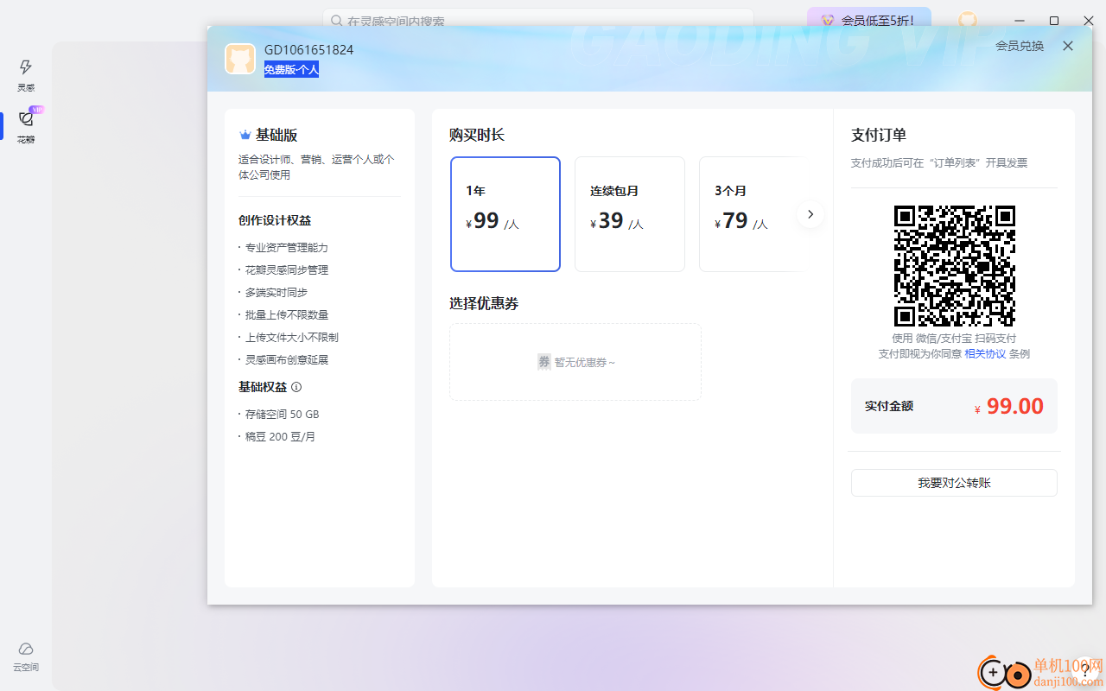Click the profile avatar in VIP dialog
This screenshot has height=691, width=1106.
240,59
